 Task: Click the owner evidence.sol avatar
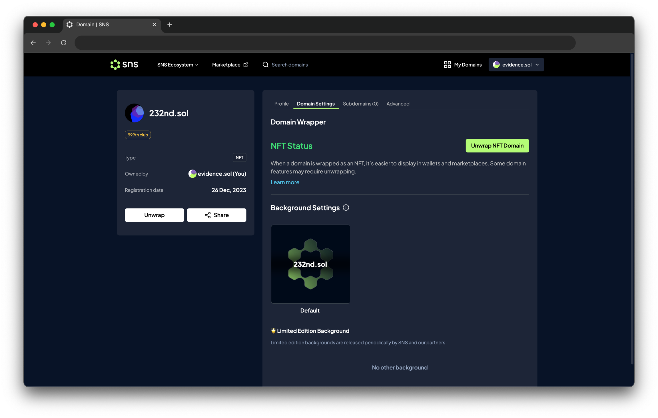(192, 174)
